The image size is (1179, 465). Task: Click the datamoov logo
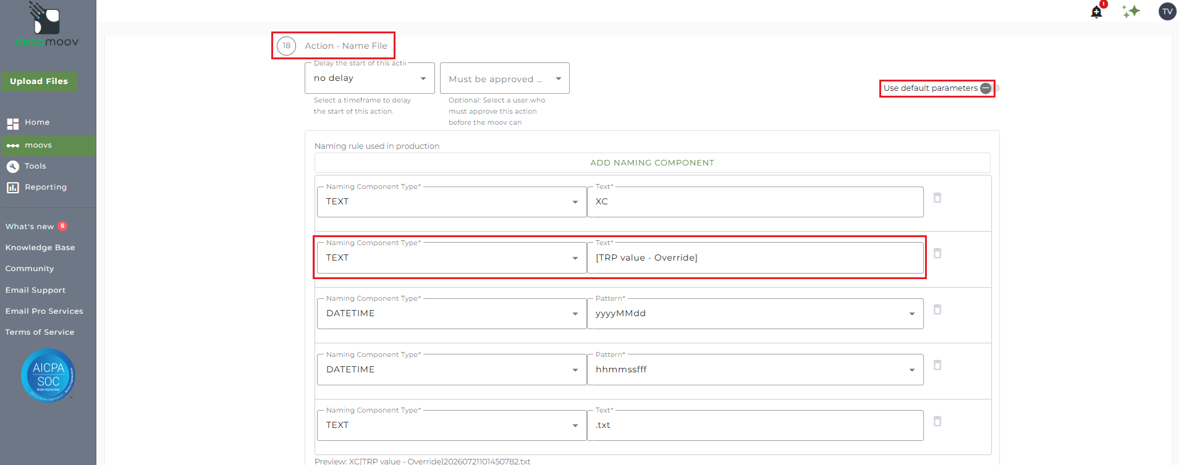click(x=47, y=25)
